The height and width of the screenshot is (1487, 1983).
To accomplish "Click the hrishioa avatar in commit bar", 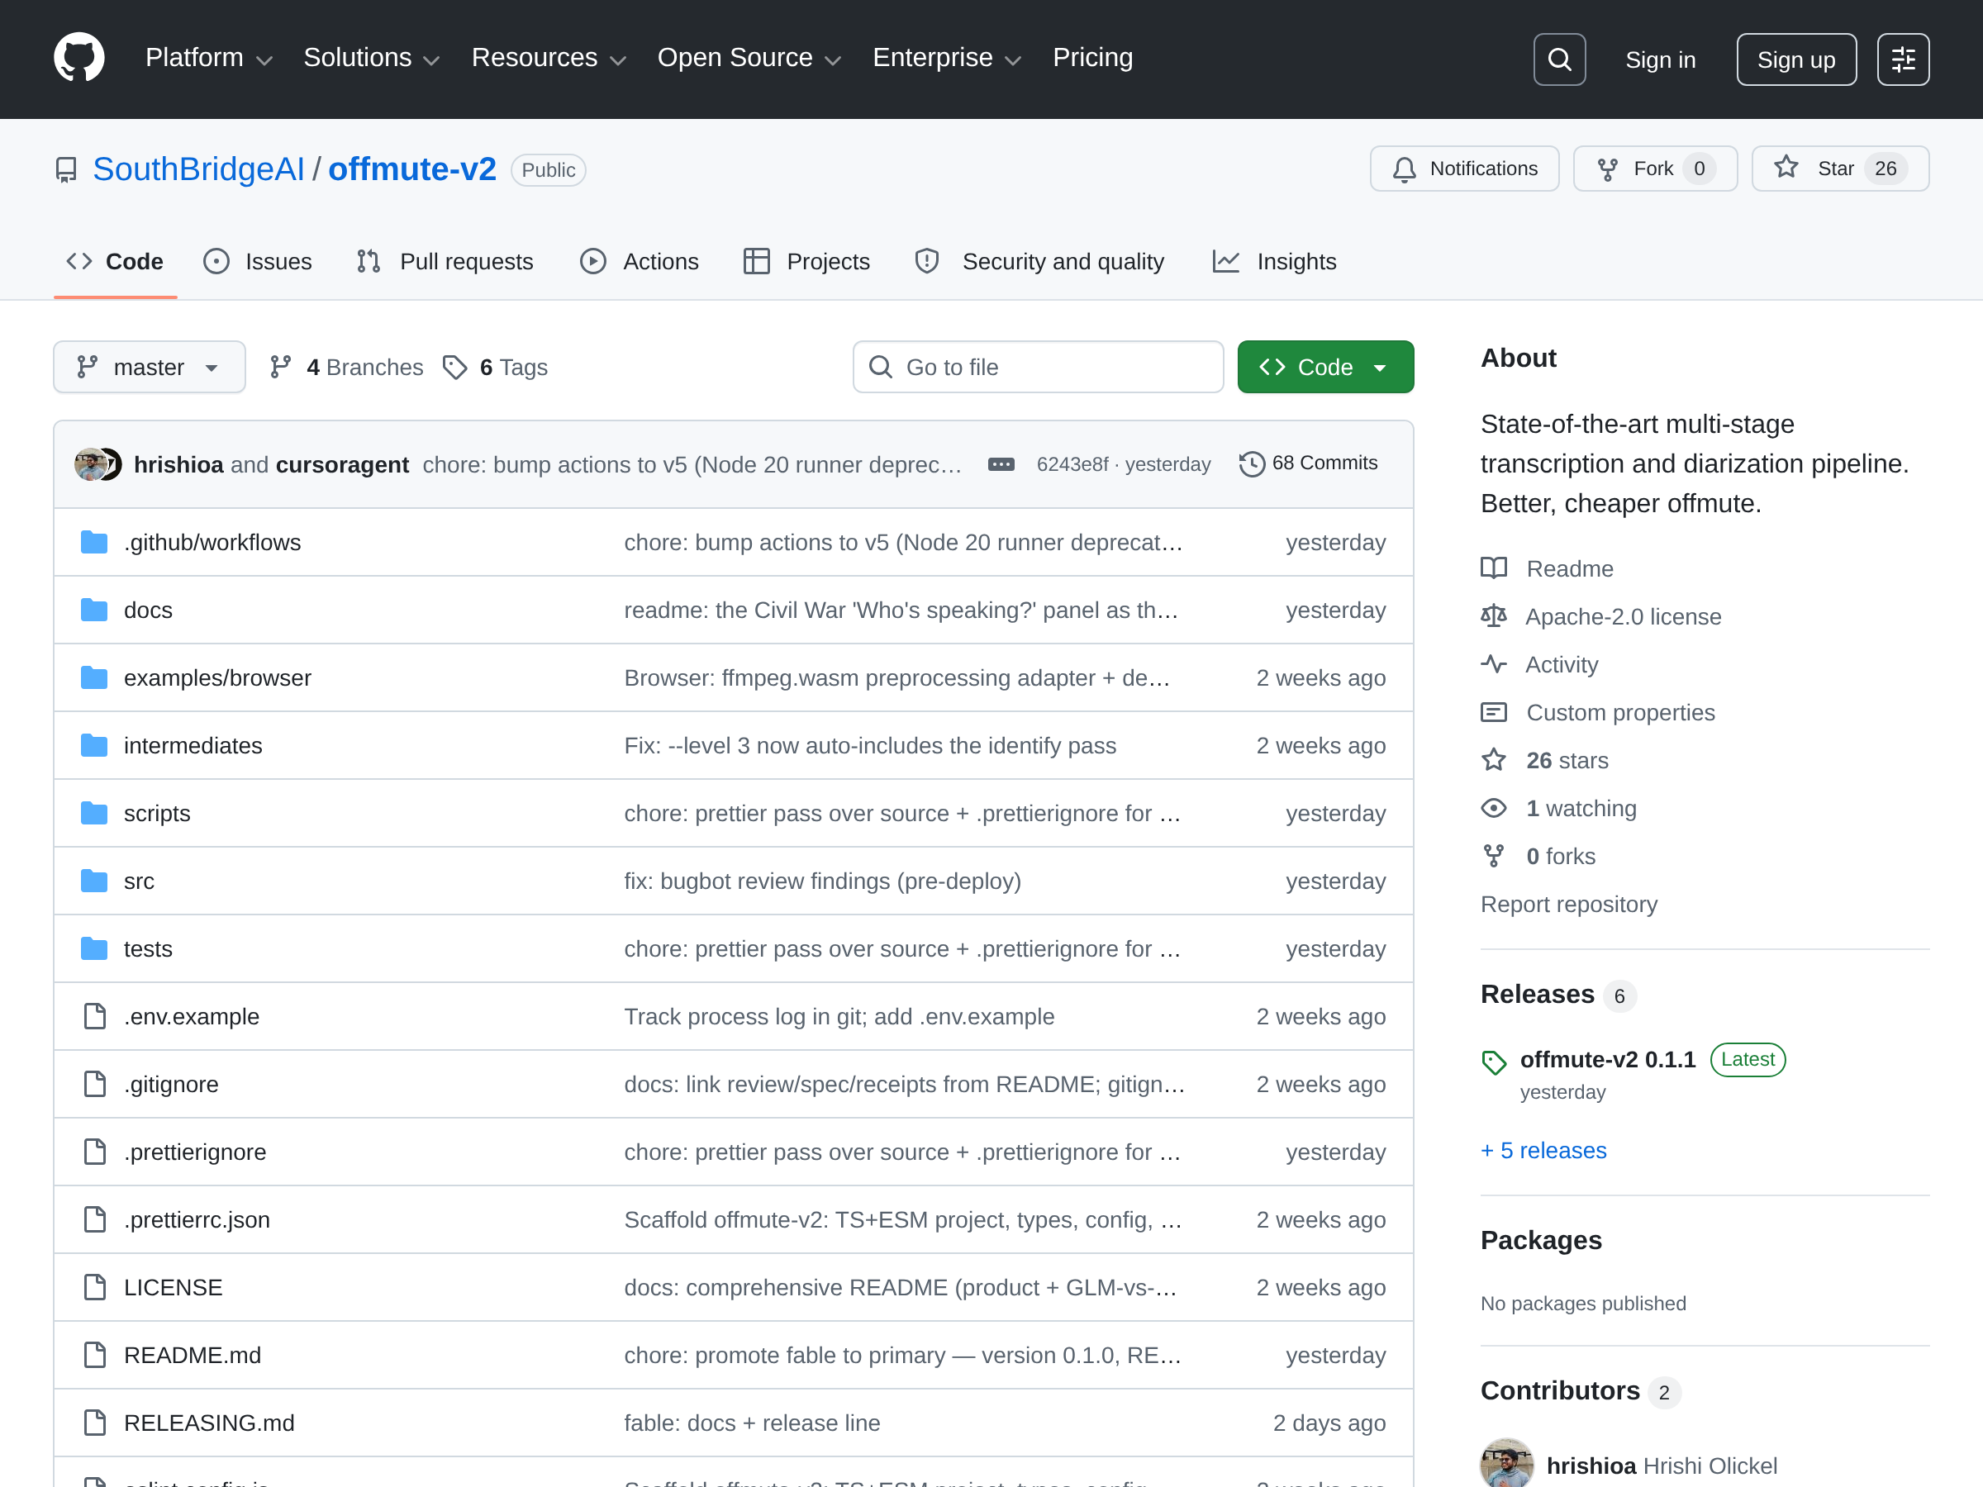I will (89, 464).
